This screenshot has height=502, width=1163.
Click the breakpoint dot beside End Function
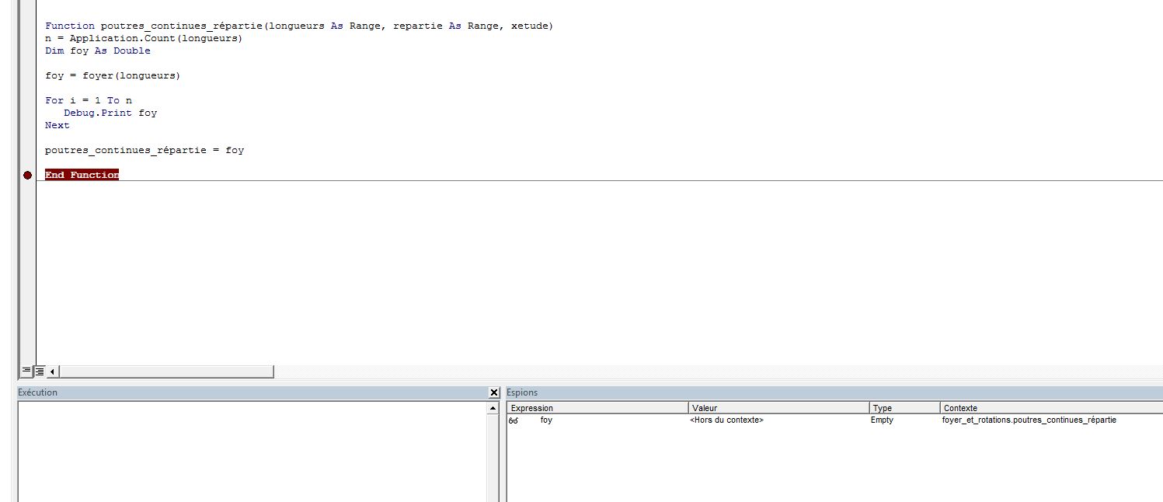28,176
